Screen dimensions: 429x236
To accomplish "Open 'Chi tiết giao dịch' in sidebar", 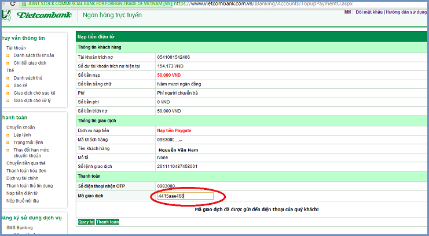I will (x=30, y=63).
